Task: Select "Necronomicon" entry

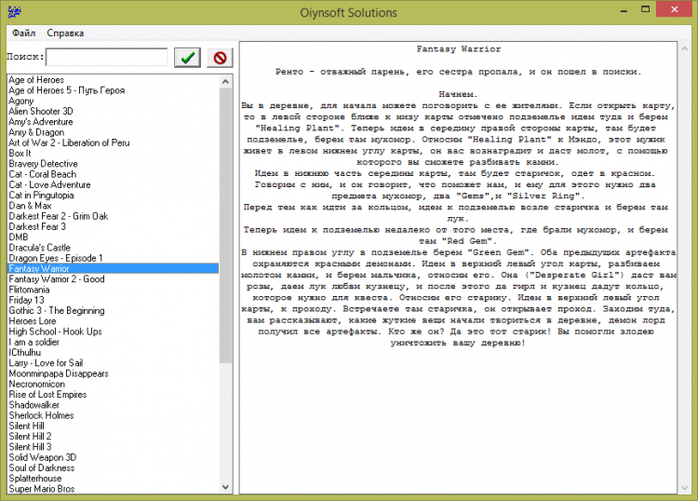Action: [113, 384]
